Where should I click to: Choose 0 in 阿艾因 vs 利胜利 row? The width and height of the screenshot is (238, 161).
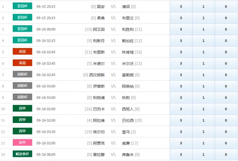[226, 29]
